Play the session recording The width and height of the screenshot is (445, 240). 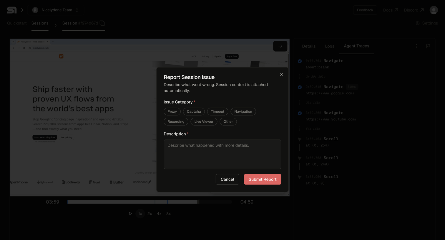point(130,214)
